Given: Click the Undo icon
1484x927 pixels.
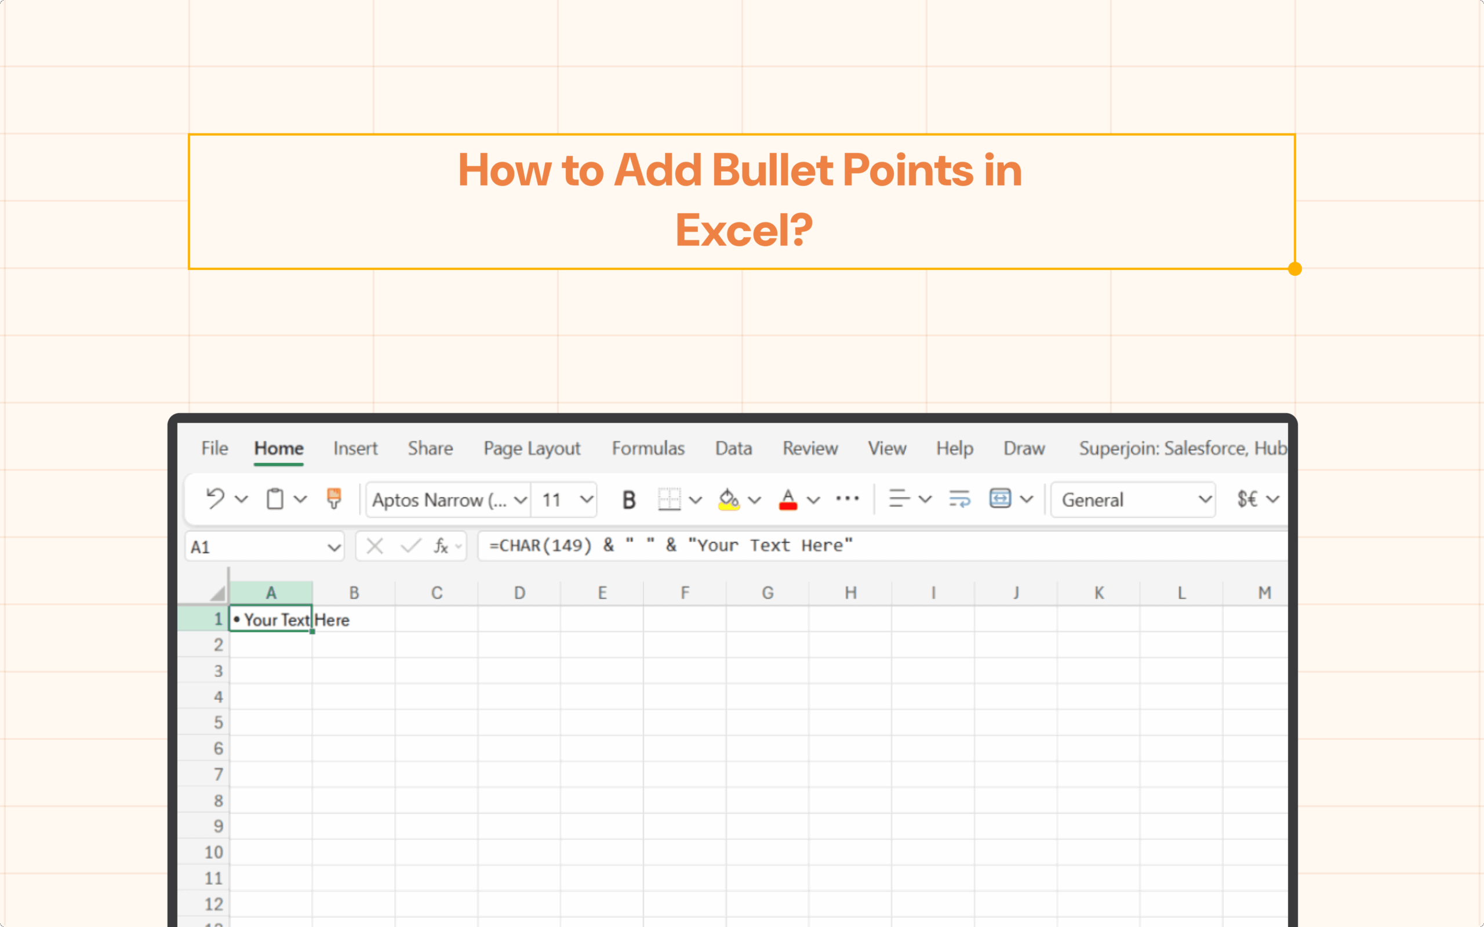Looking at the screenshot, I should [215, 499].
